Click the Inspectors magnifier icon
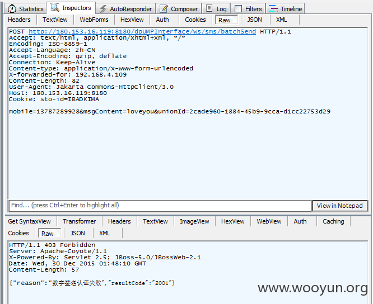This screenshot has width=373, height=304. click(55, 8)
